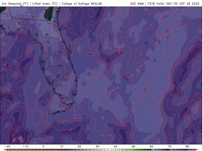Screen dimensions: 202x151
Task: Click the Lake Okeechobee outline on the map
Action: pyautogui.click(x=66, y=76)
